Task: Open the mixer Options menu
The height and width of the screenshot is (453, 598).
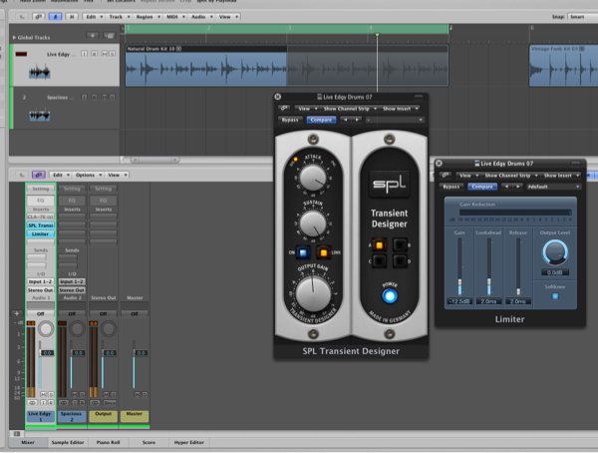Action: click(88, 175)
